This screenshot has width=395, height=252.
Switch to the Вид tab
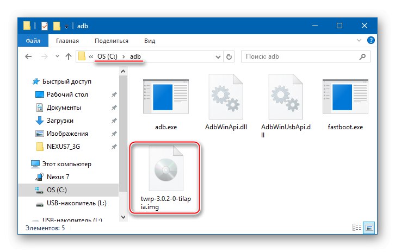coord(150,41)
